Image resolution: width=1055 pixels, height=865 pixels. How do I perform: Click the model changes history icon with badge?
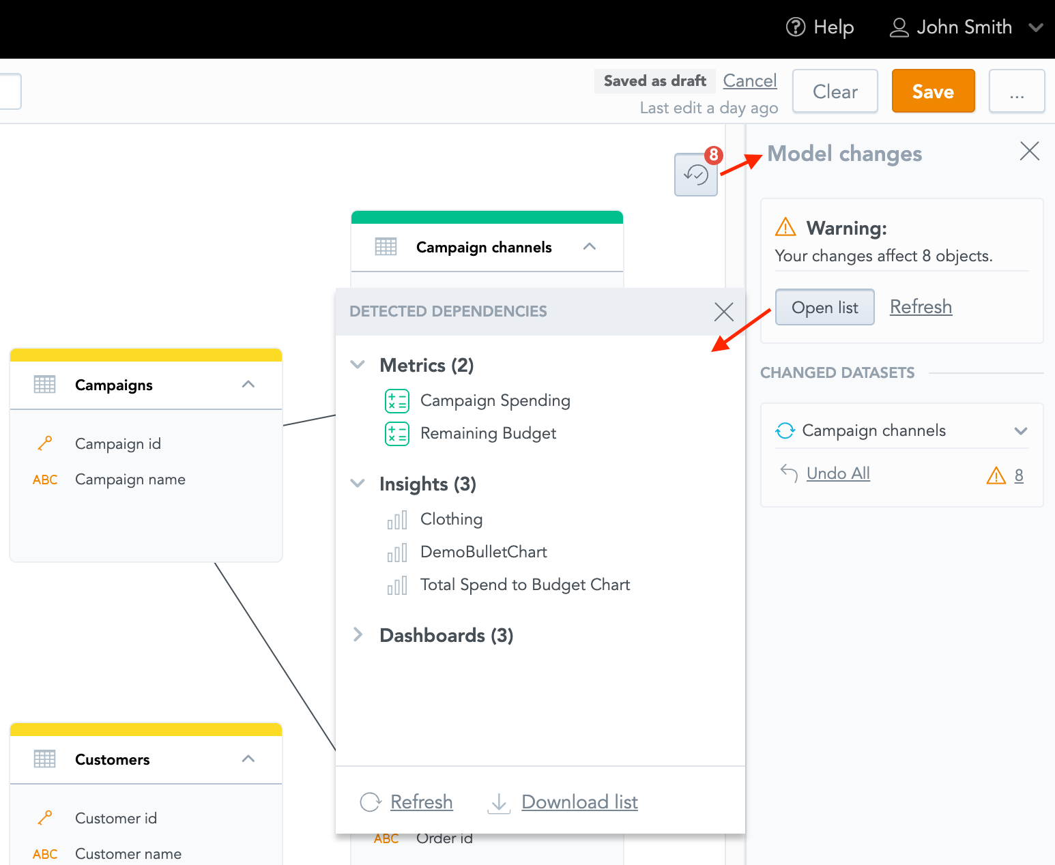pos(696,175)
